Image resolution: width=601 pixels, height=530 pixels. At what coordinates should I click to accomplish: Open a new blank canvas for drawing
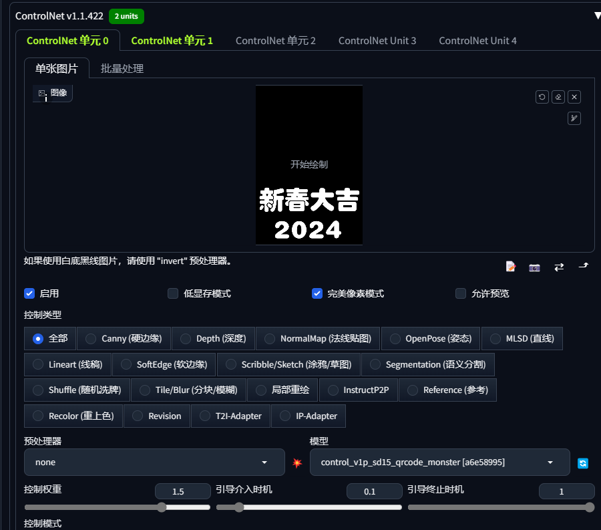tap(510, 266)
